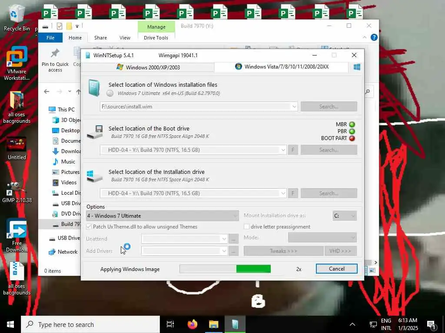Open File Explorer from the taskbar
This screenshot has height=333, width=445.
click(214, 324)
